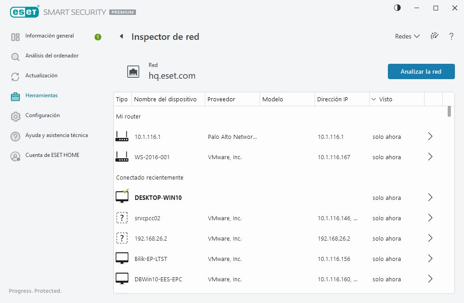Viewport: 464px width, 303px height.
Task: Sort by Nombre del dispositivo column header
Action: (x=168, y=99)
